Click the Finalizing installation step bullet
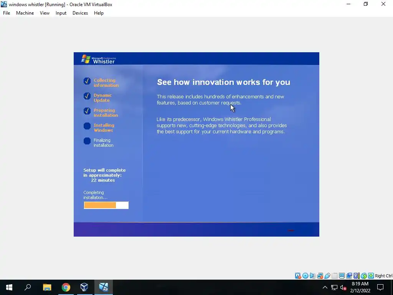 click(x=87, y=141)
